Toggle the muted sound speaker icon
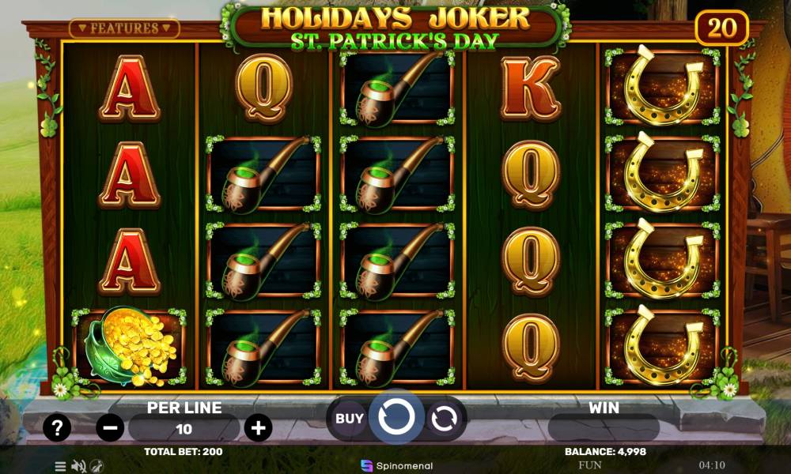 pos(78,466)
